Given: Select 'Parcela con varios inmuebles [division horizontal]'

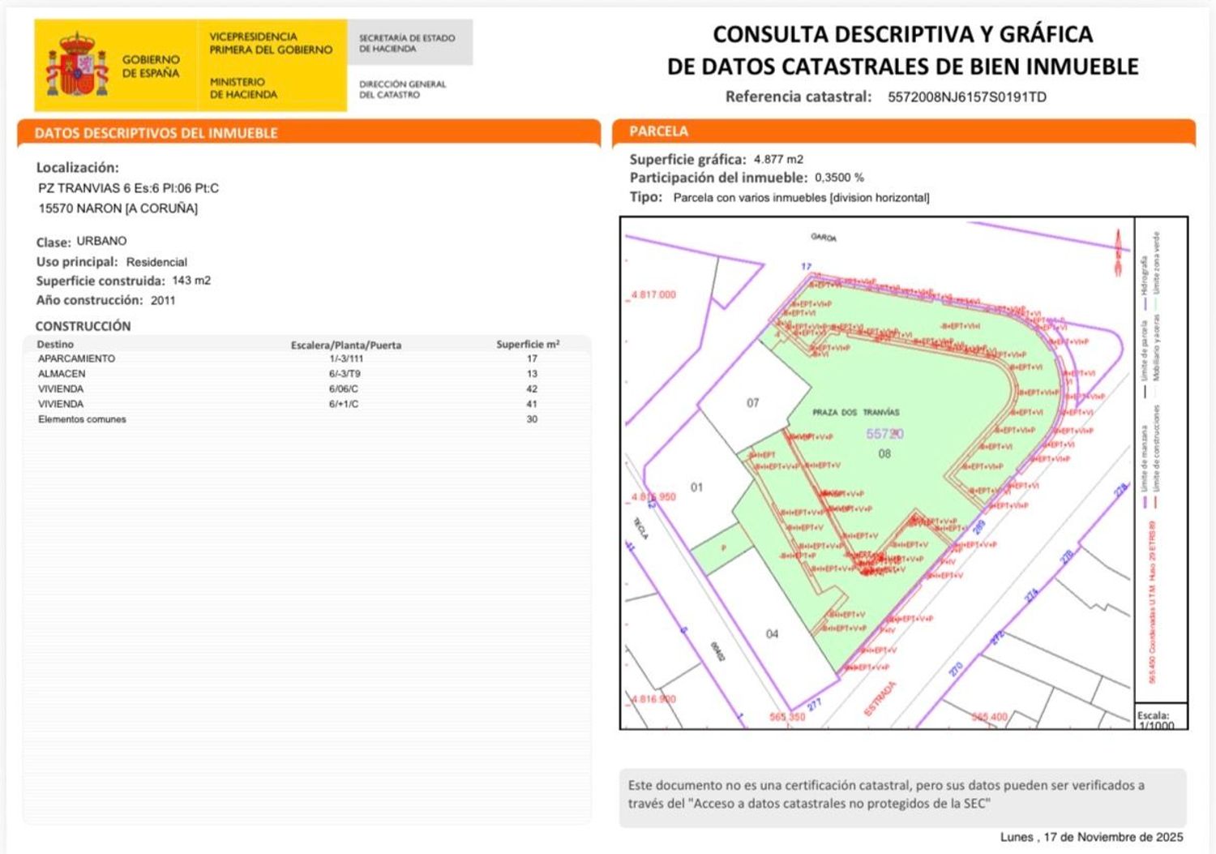Looking at the screenshot, I should pos(801,198).
